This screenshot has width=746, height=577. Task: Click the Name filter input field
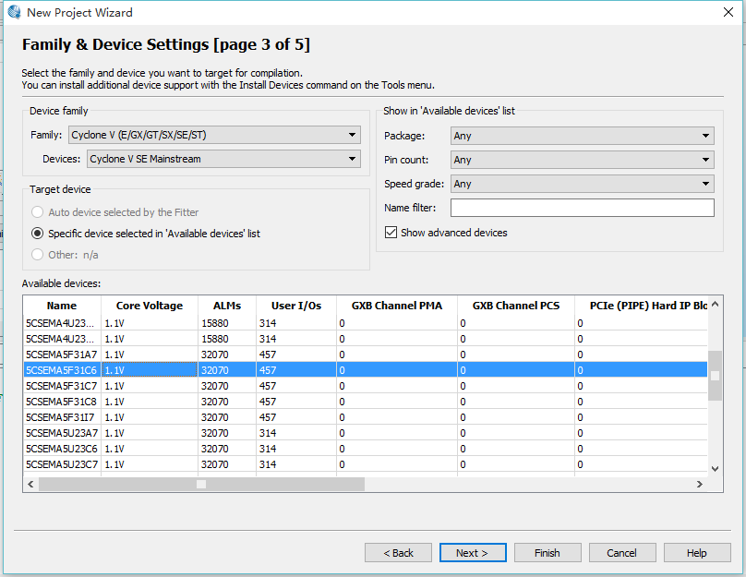click(x=583, y=208)
